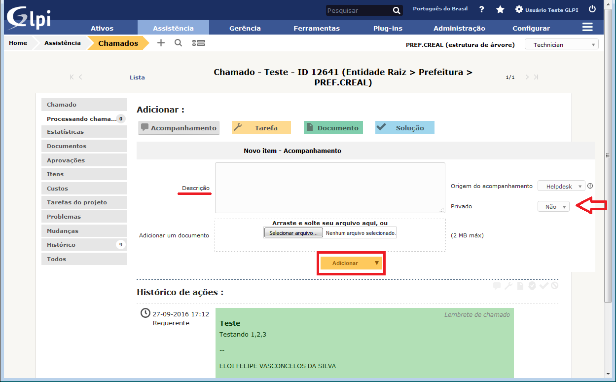Click the orange Adicionar button
The width and height of the screenshot is (616, 382).
pos(345,263)
